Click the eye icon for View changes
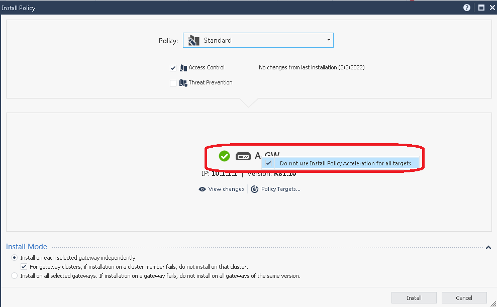 pos(202,189)
